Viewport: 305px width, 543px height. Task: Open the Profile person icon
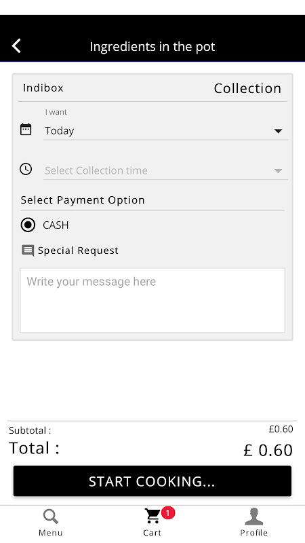point(253,517)
